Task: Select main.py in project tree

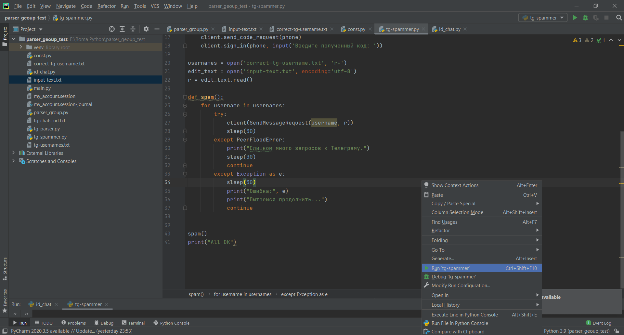Action: tap(42, 88)
